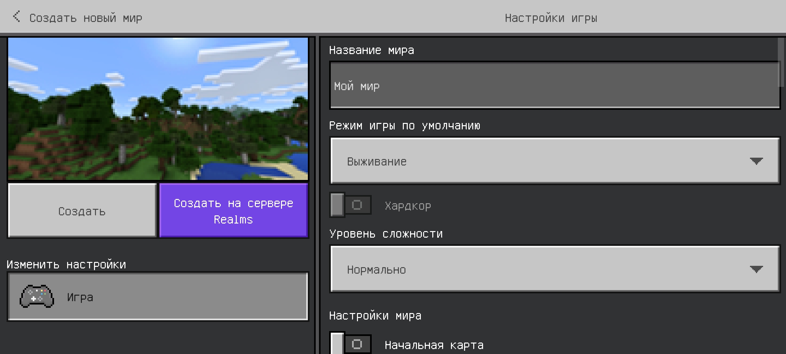Click the arrow on the Нормально dropdown
The width and height of the screenshot is (786, 354).
756,269
